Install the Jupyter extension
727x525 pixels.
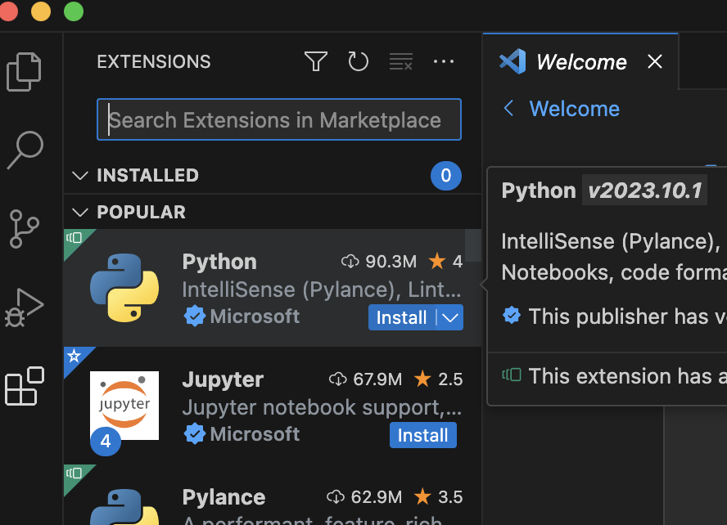coord(422,435)
